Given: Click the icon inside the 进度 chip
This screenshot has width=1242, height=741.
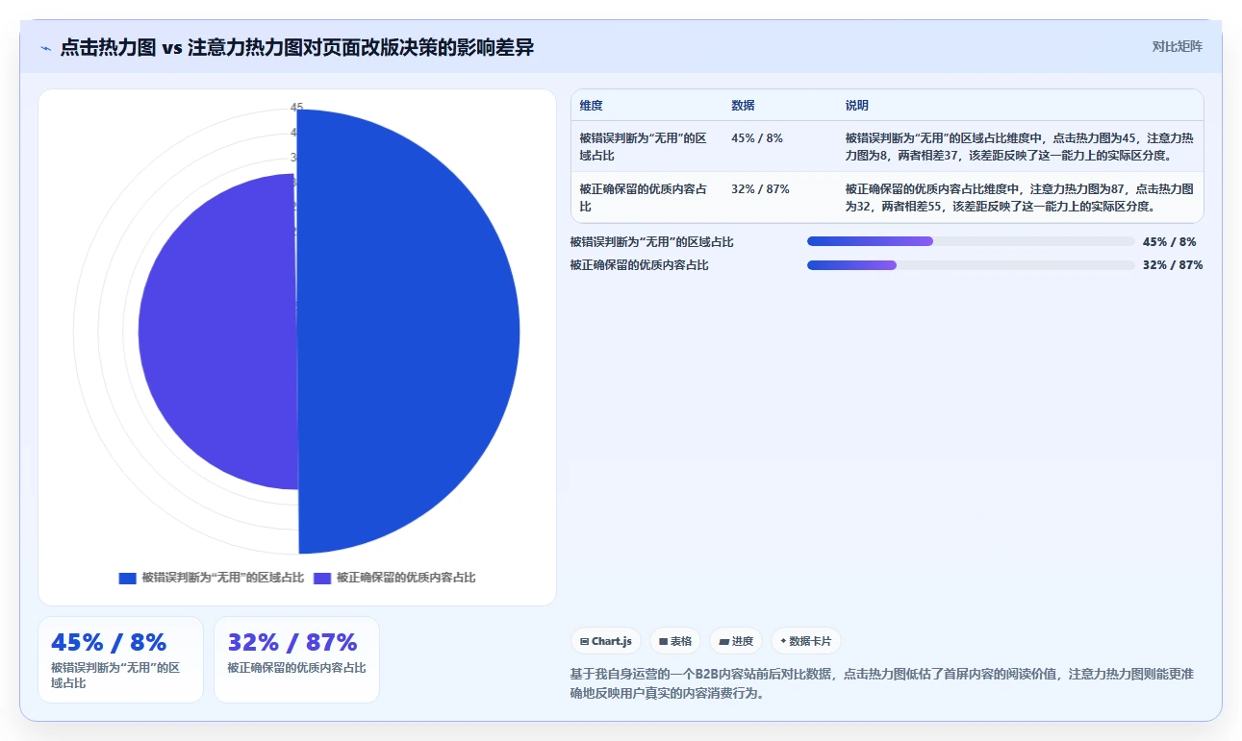Looking at the screenshot, I should pos(723,641).
